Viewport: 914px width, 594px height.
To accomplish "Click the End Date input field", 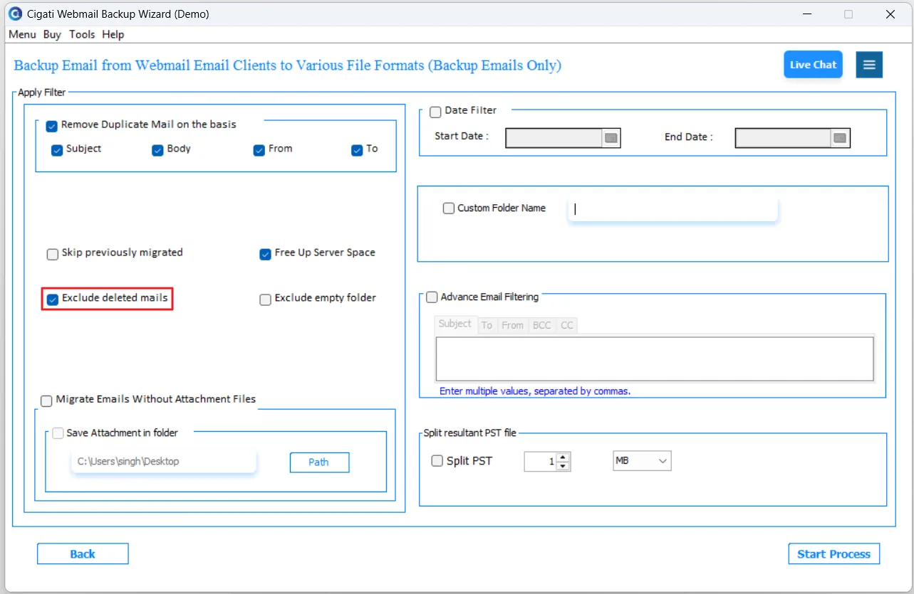I will (783, 138).
